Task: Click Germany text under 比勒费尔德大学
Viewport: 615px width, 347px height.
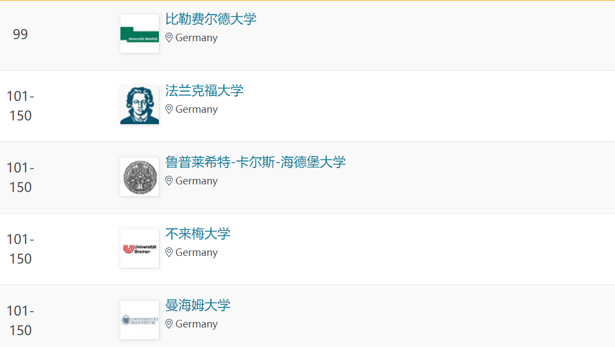Action: [x=196, y=38]
